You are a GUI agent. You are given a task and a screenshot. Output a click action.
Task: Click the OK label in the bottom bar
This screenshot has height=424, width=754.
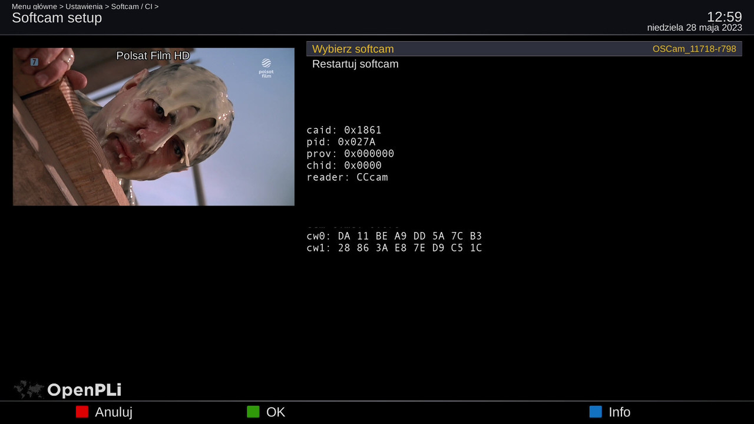tap(276, 412)
